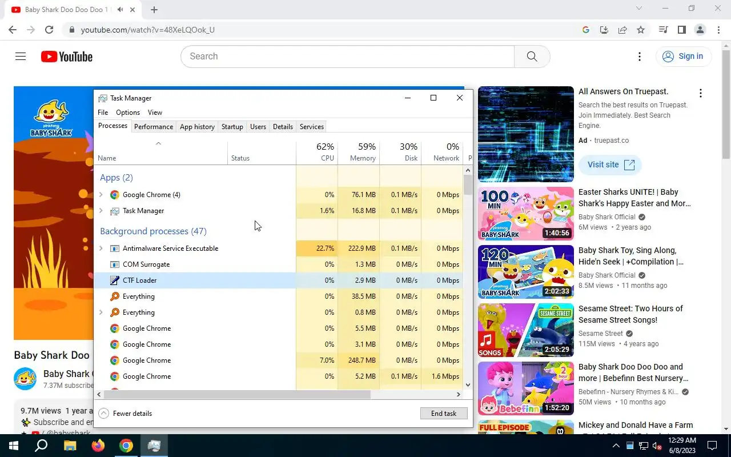Open the YouTube hamburger guide menu
Screen dimensions: 731x457
[21, 57]
